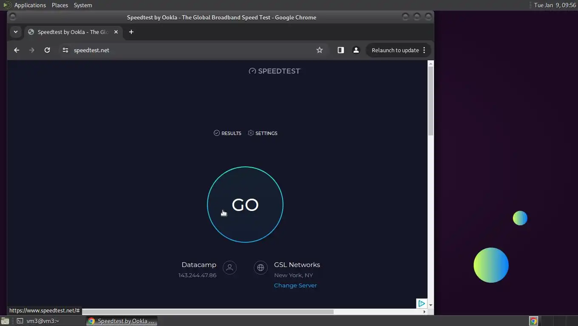
Task: Click the globe icon beside GSL Networks
Action: point(261,267)
